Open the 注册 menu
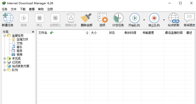Screen dimensions: 196x104 tap(50, 9)
